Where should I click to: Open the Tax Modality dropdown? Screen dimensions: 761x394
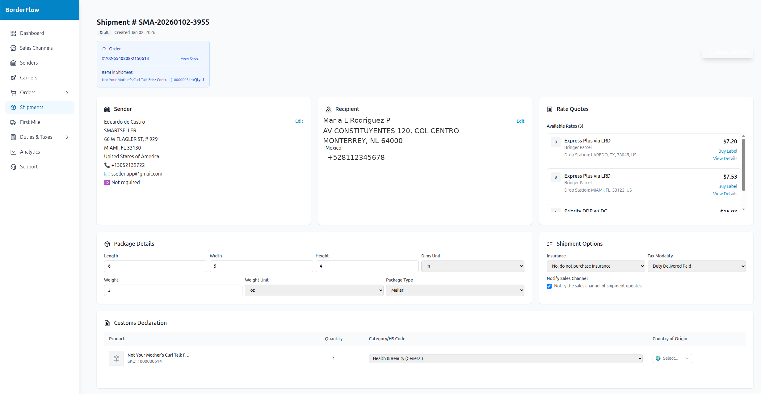point(696,266)
